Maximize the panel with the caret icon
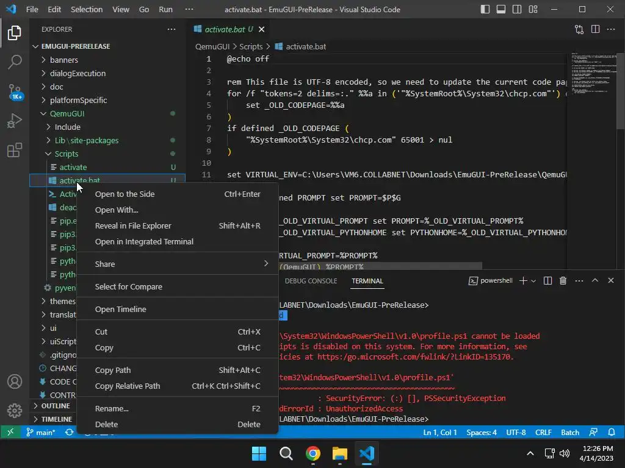The height and width of the screenshot is (468, 625). [595, 280]
